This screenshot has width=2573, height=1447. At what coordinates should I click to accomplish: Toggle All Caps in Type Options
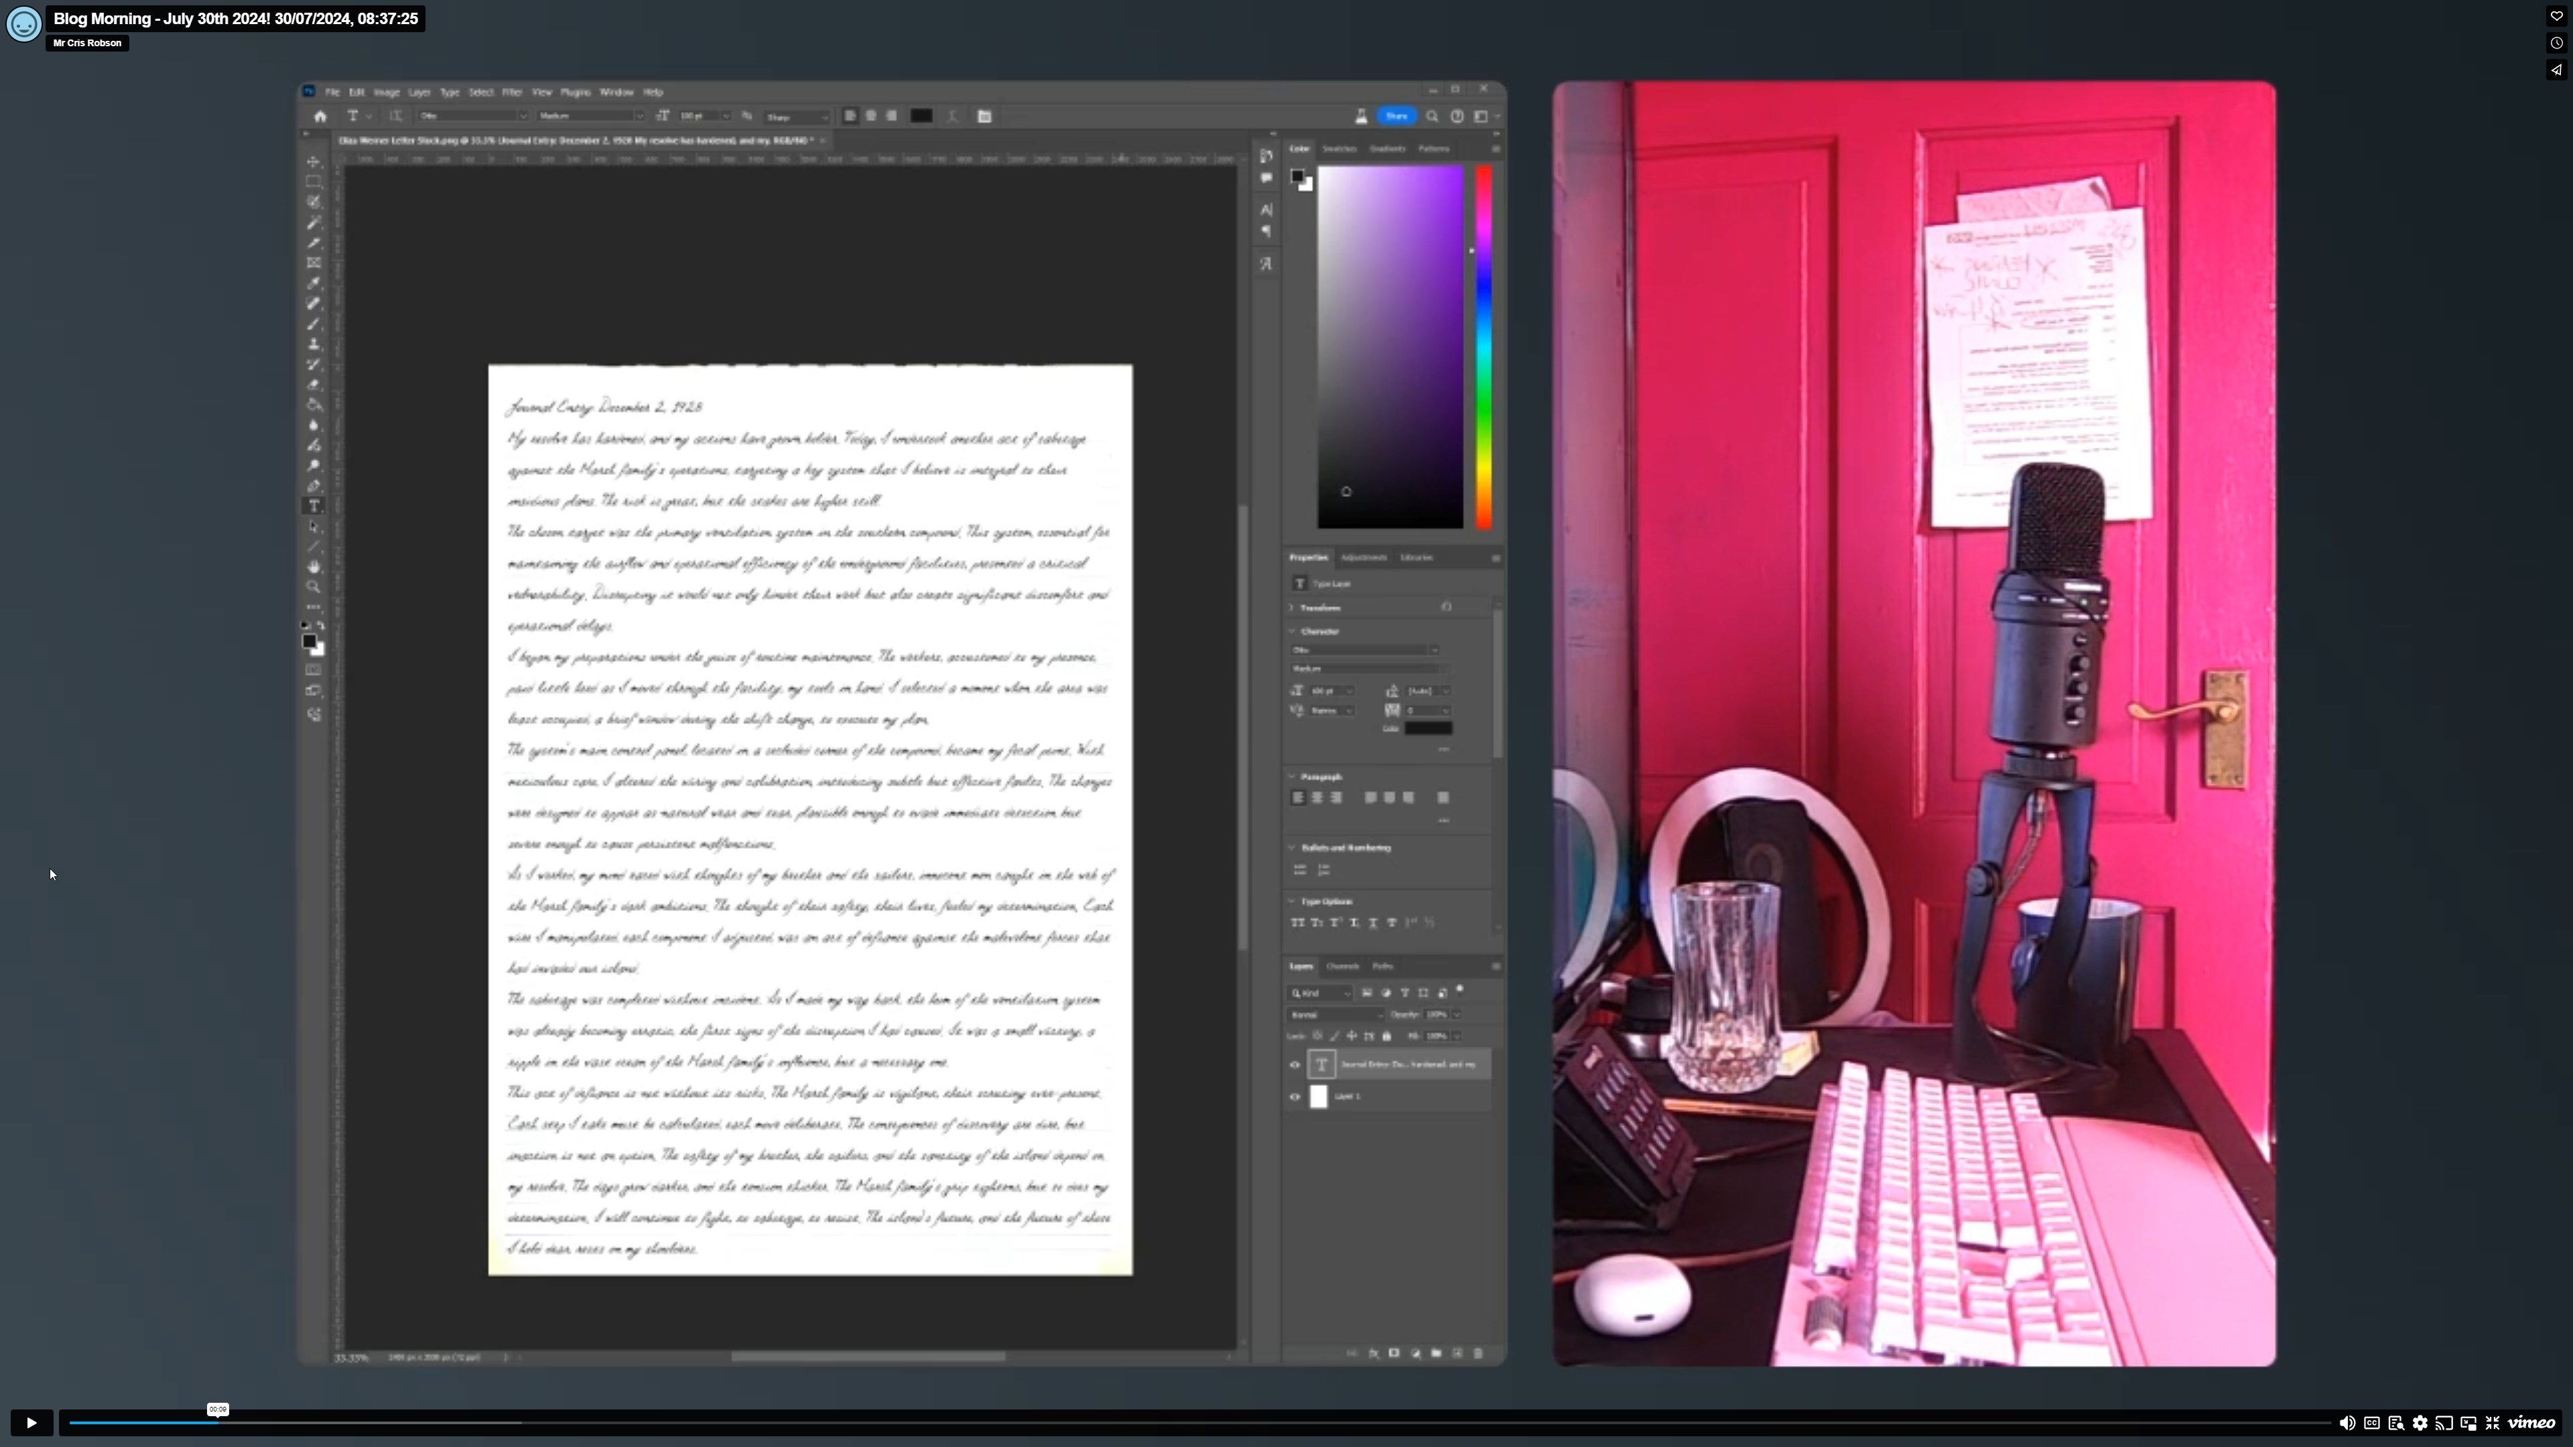tap(1297, 922)
